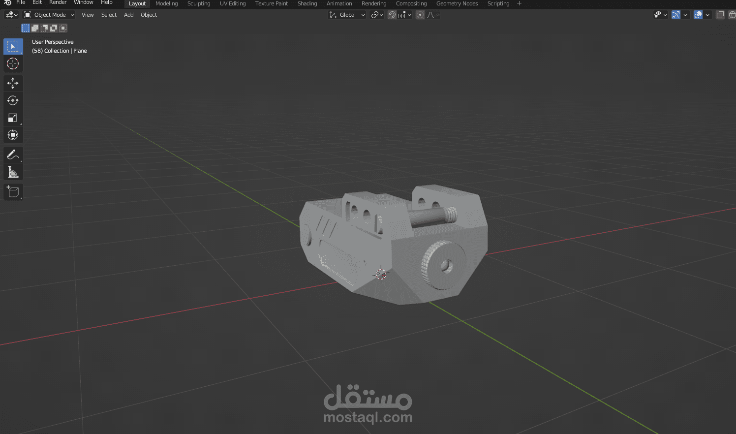The image size is (736, 434).
Task: Open the Edit menu
Action: (x=37, y=2)
